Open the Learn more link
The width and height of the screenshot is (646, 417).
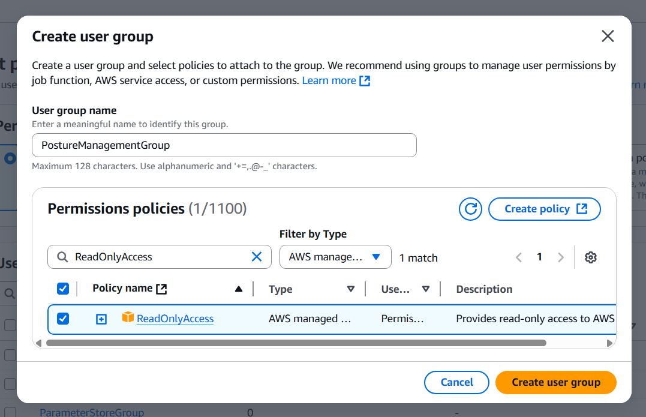point(336,80)
